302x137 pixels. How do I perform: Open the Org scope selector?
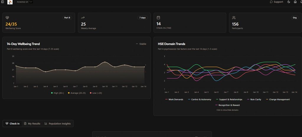[294, 18]
